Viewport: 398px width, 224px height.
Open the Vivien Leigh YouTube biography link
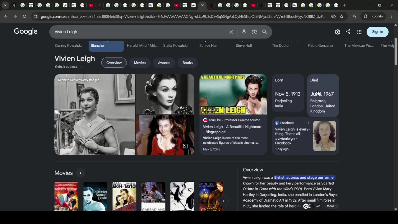233,129
